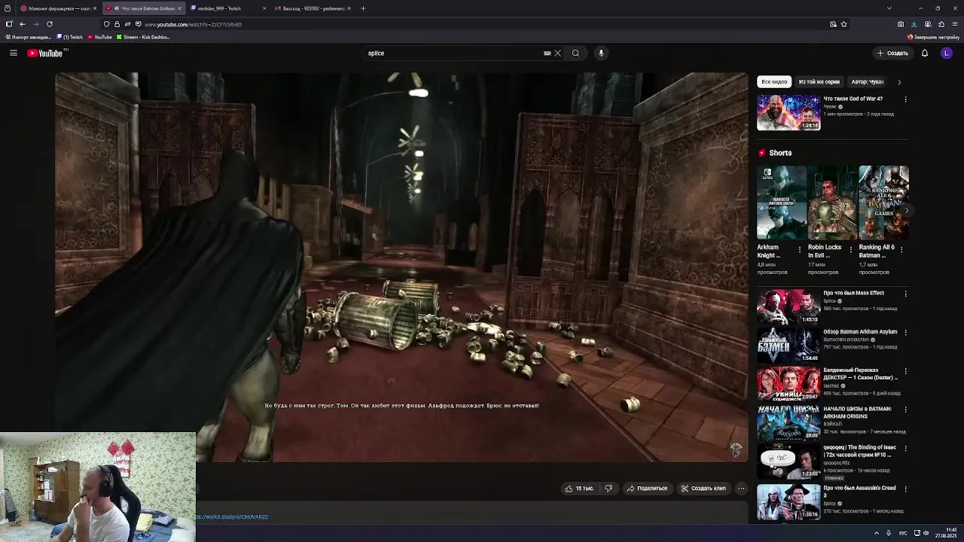The image size is (964, 542).
Task: Open the taskbar clock showing 11:43
Action: [x=947, y=533]
